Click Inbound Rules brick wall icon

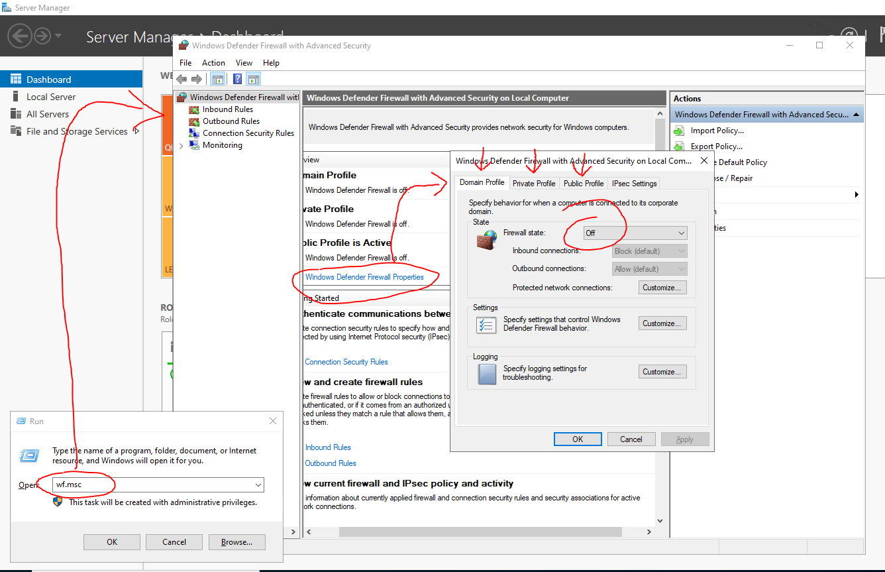point(194,109)
